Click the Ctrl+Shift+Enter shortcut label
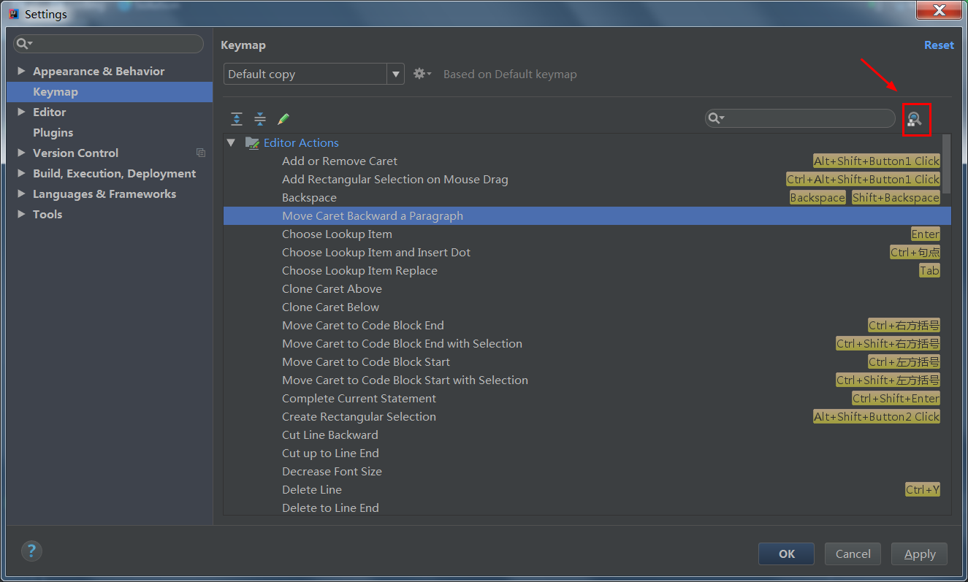This screenshot has width=968, height=582. click(896, 398)
